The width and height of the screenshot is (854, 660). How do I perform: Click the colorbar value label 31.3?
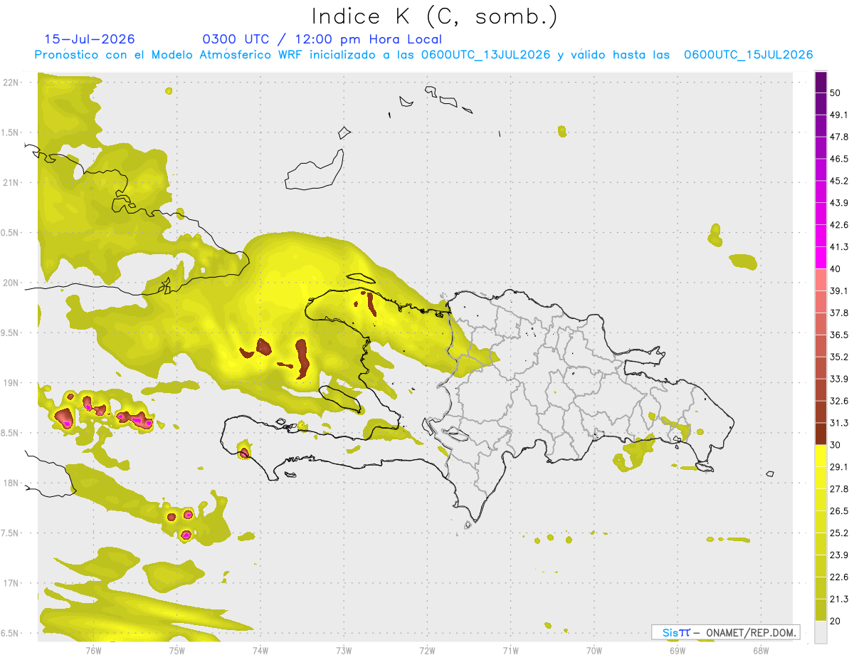point(839,423)
